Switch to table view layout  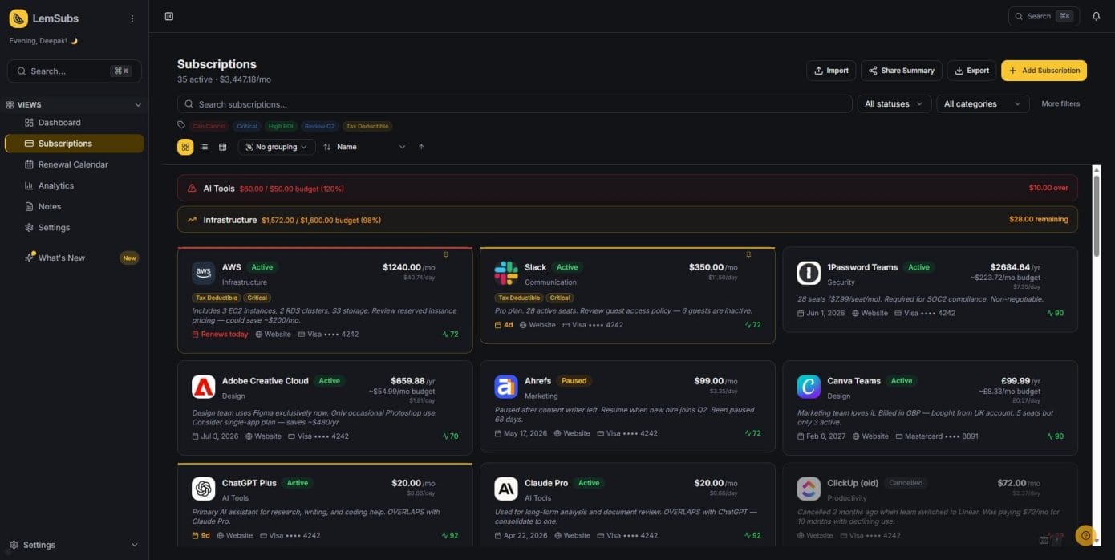coord(222,147)
